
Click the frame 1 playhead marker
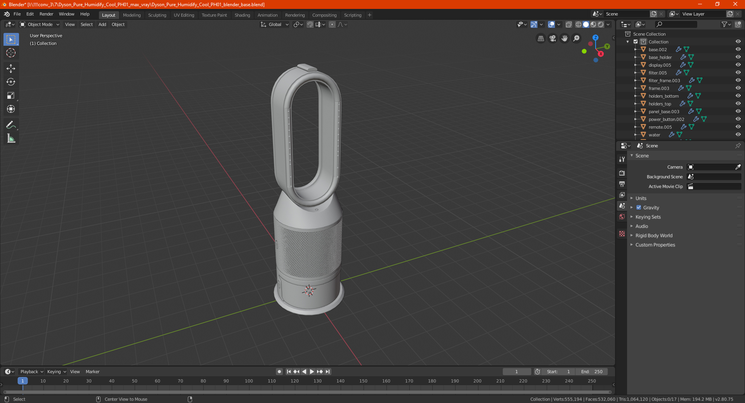click(x=23, y=381)
